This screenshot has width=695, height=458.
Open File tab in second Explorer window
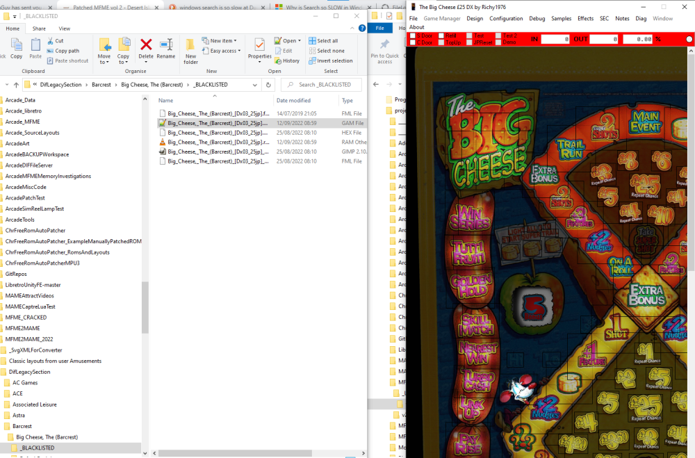[x=380, y=28]
